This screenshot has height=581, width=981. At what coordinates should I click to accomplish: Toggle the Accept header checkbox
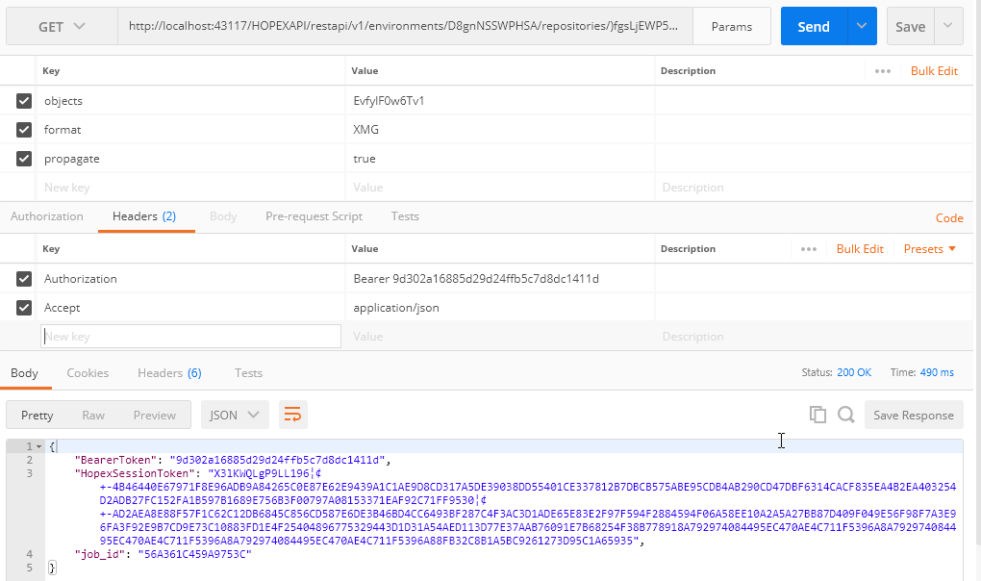[24, 308]
